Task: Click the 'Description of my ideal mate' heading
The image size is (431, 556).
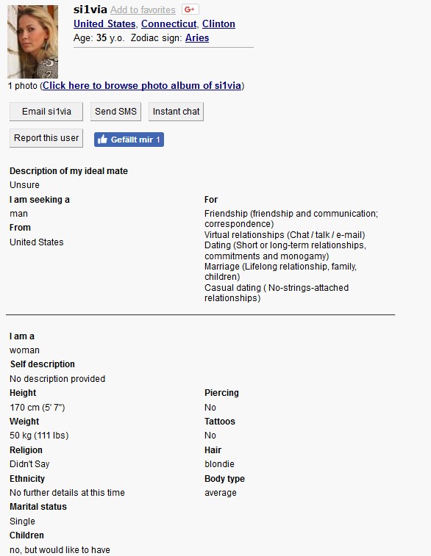Action: (68, 171)
